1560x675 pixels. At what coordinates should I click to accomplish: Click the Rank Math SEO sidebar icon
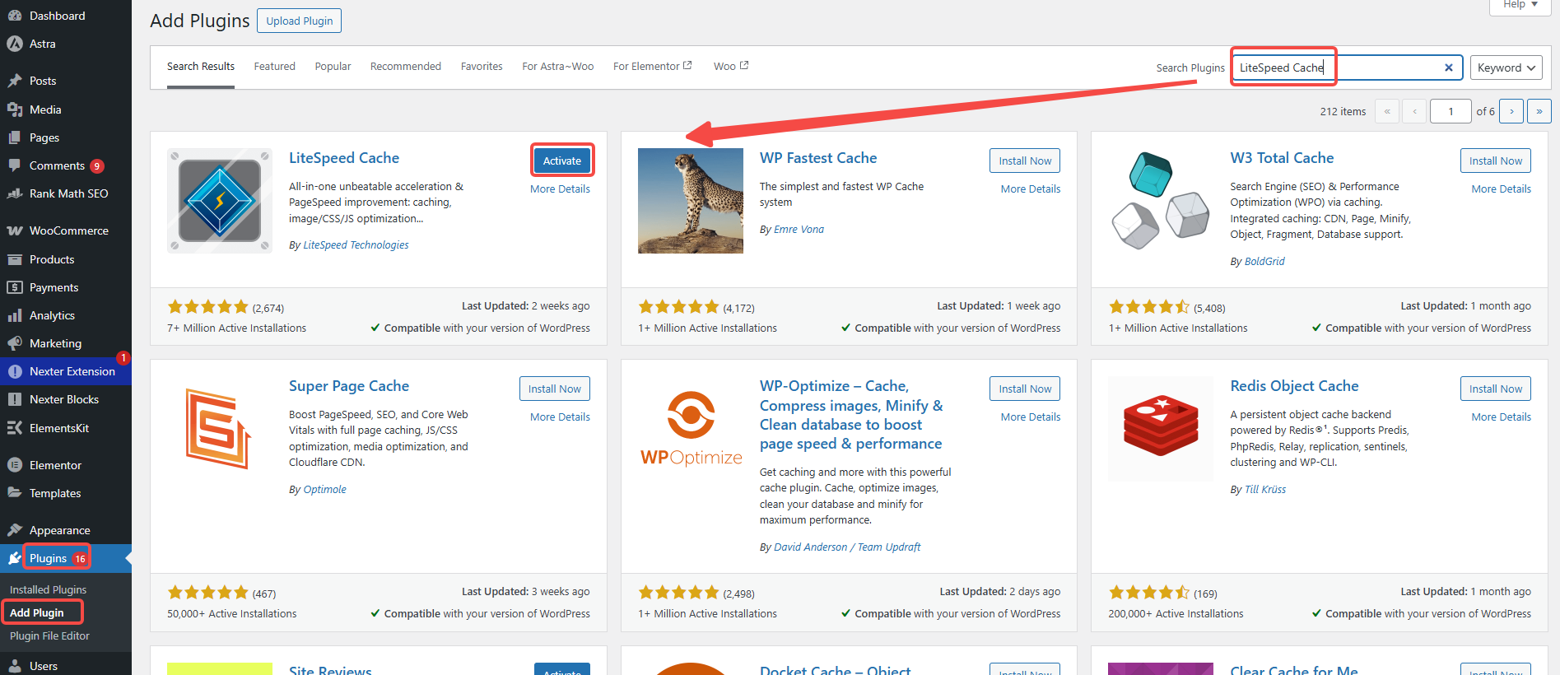tap(15, 193)
